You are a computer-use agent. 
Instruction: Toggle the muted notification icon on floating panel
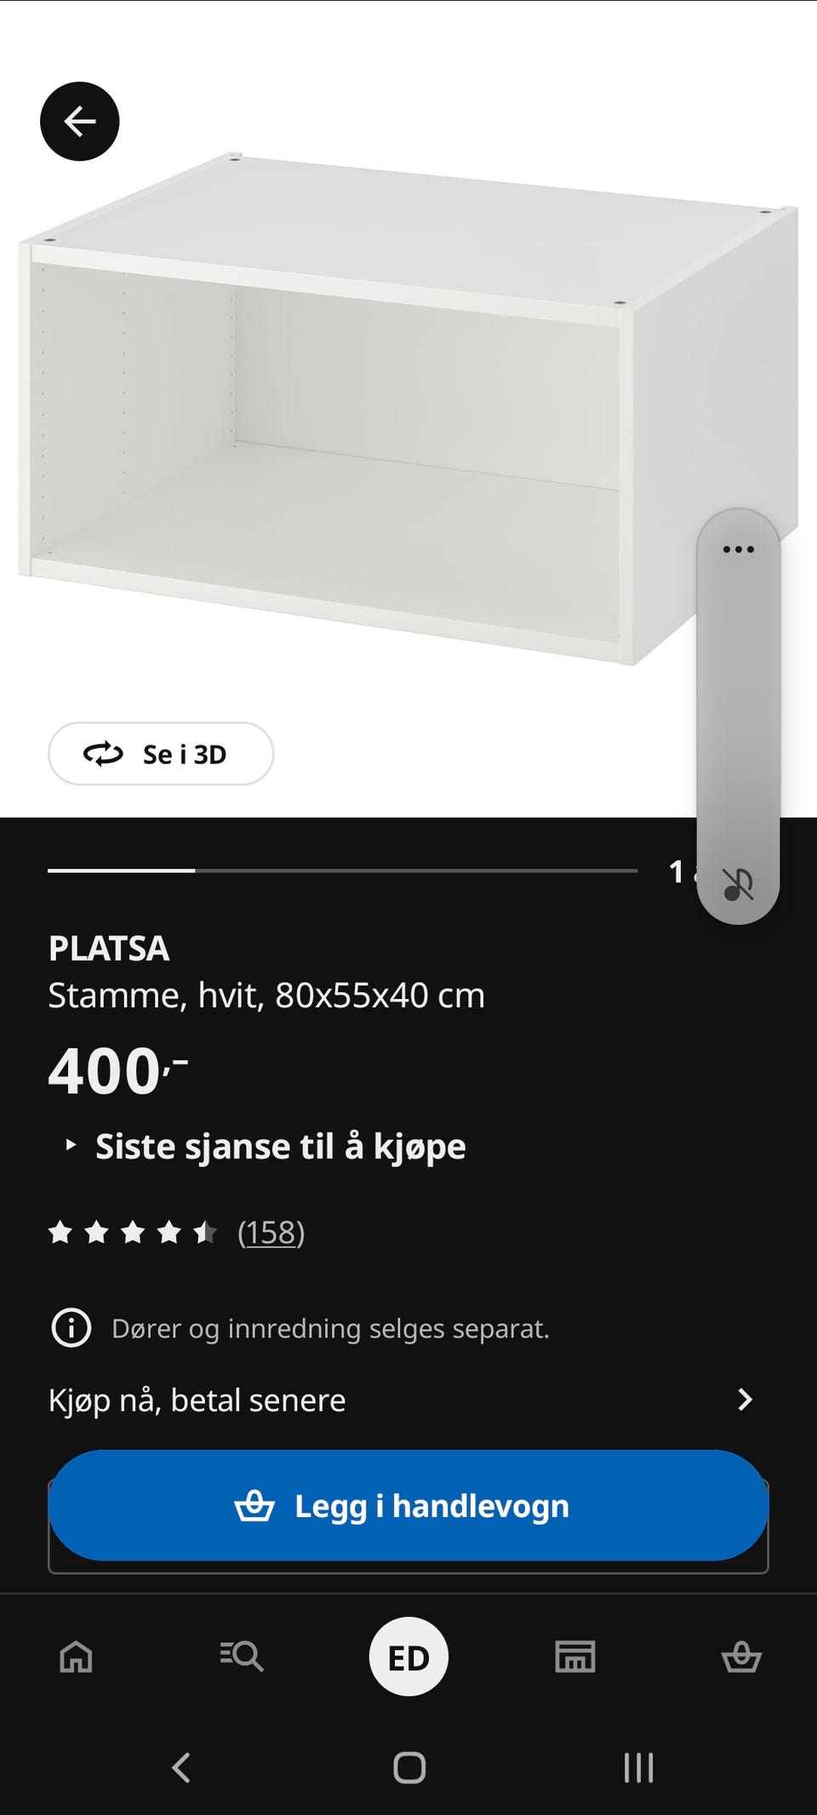tap(738, 885)
